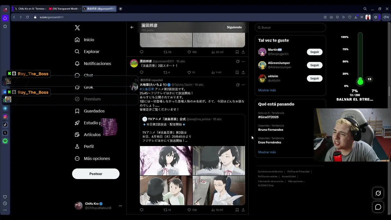Viewport: 391px width, 220px height.
Task: Open Guardados bookmarks page
Action: coord(90,111)
